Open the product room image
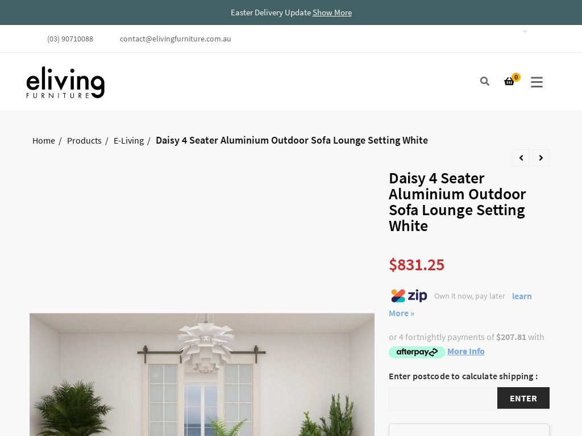This screenshot has width=582, height=436. click(202, 375)
